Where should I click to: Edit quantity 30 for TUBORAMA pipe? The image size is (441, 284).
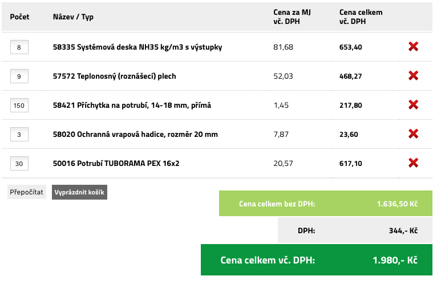point(19,164)
